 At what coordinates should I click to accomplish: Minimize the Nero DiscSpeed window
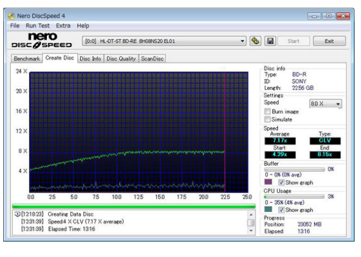(314, 16)
